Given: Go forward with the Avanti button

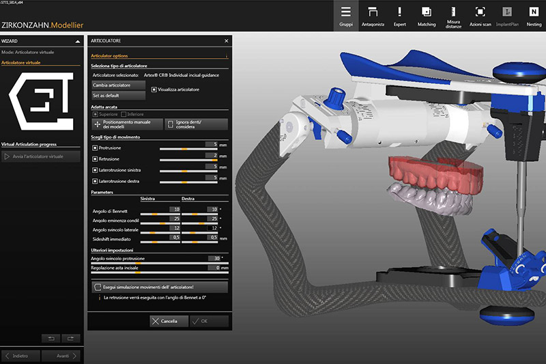Looking at the screenshot, I should [x=61, y=356].
